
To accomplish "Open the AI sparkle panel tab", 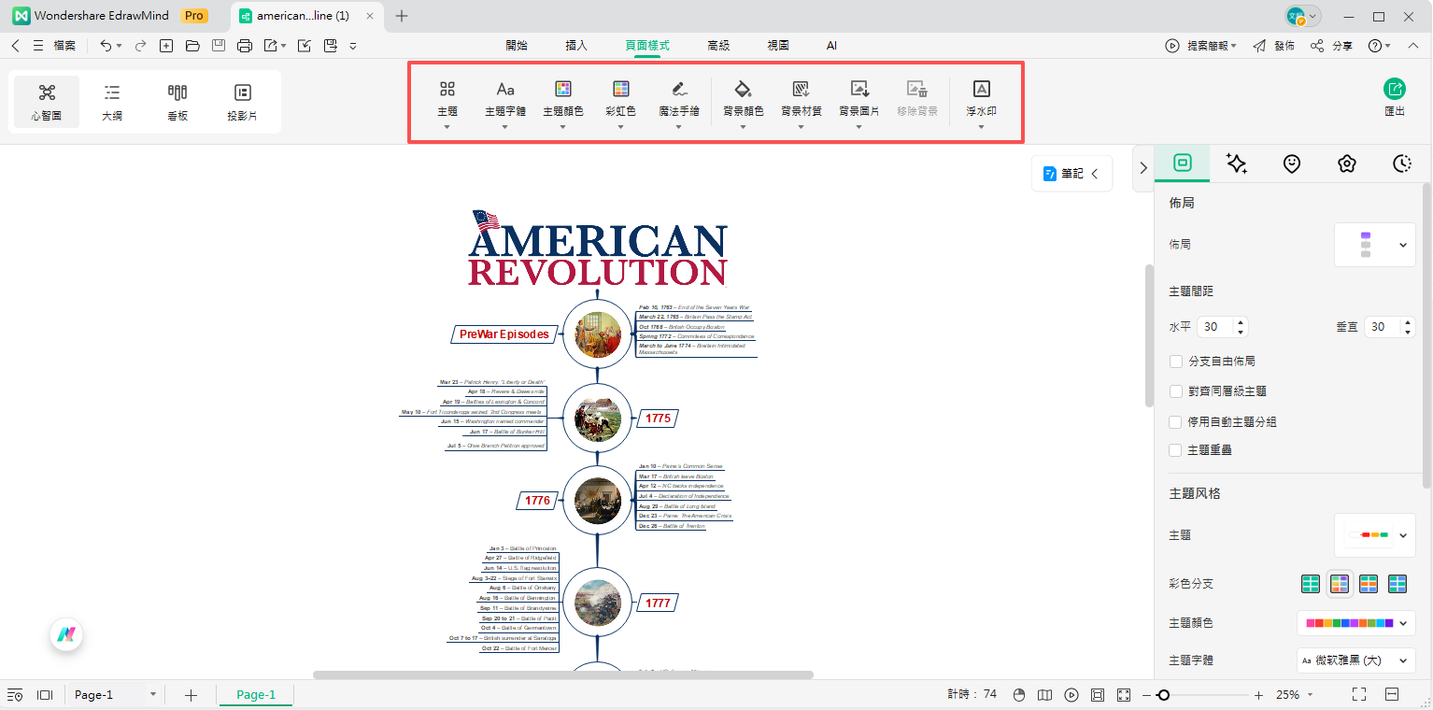I will click(1236, 163).
